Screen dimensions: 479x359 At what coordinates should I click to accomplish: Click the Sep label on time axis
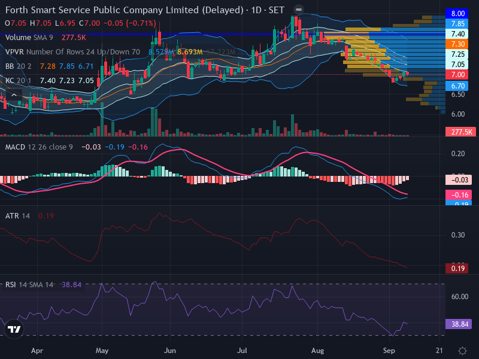(x=389, y=351)
